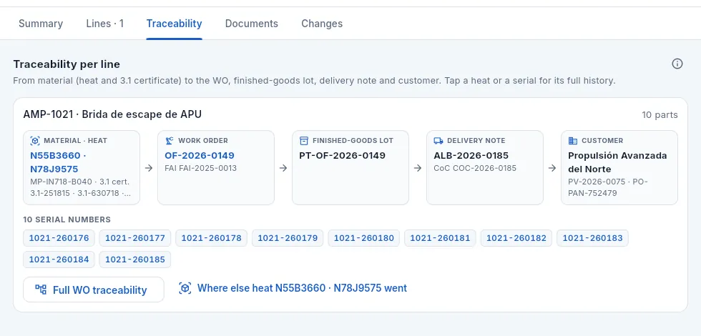Open work order OF-2026-0149
The height and width of the screenshot is (336, 701).
click(x=200, y=156)
